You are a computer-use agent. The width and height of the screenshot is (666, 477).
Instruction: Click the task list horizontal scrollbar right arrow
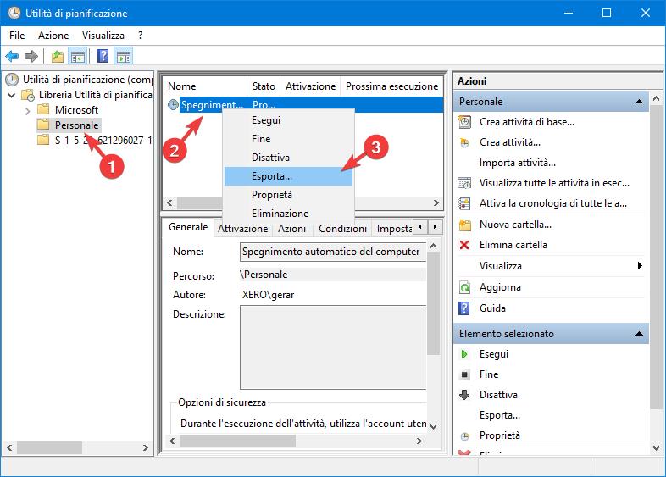436,202
